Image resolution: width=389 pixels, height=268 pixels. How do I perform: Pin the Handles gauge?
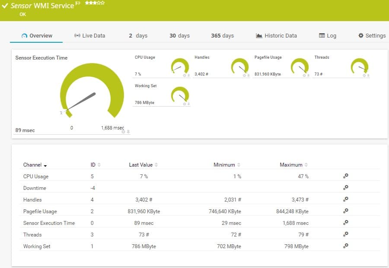[249, 75]
